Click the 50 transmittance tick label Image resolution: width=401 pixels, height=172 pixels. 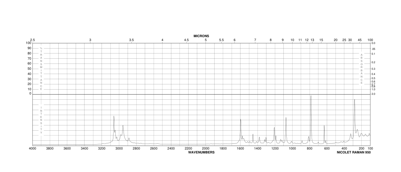pos(29,68)
